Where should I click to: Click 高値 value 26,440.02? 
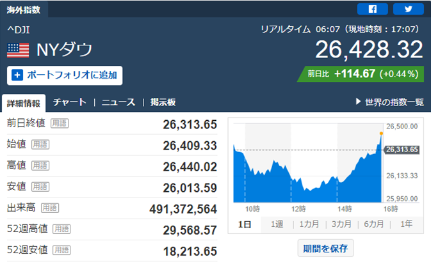pos(190,167)
